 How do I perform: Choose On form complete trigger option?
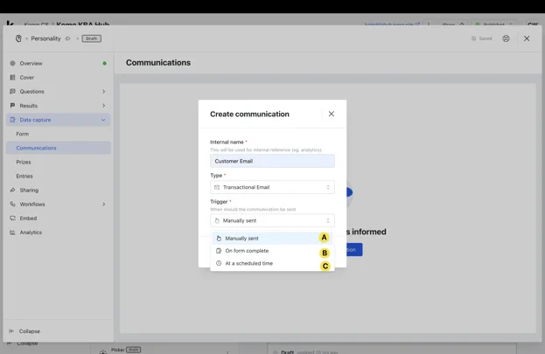pos(272,251)
